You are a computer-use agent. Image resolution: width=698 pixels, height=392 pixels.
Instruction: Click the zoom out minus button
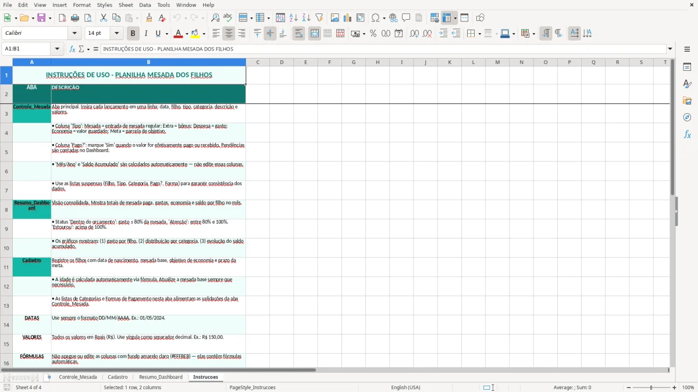(629, 387)
